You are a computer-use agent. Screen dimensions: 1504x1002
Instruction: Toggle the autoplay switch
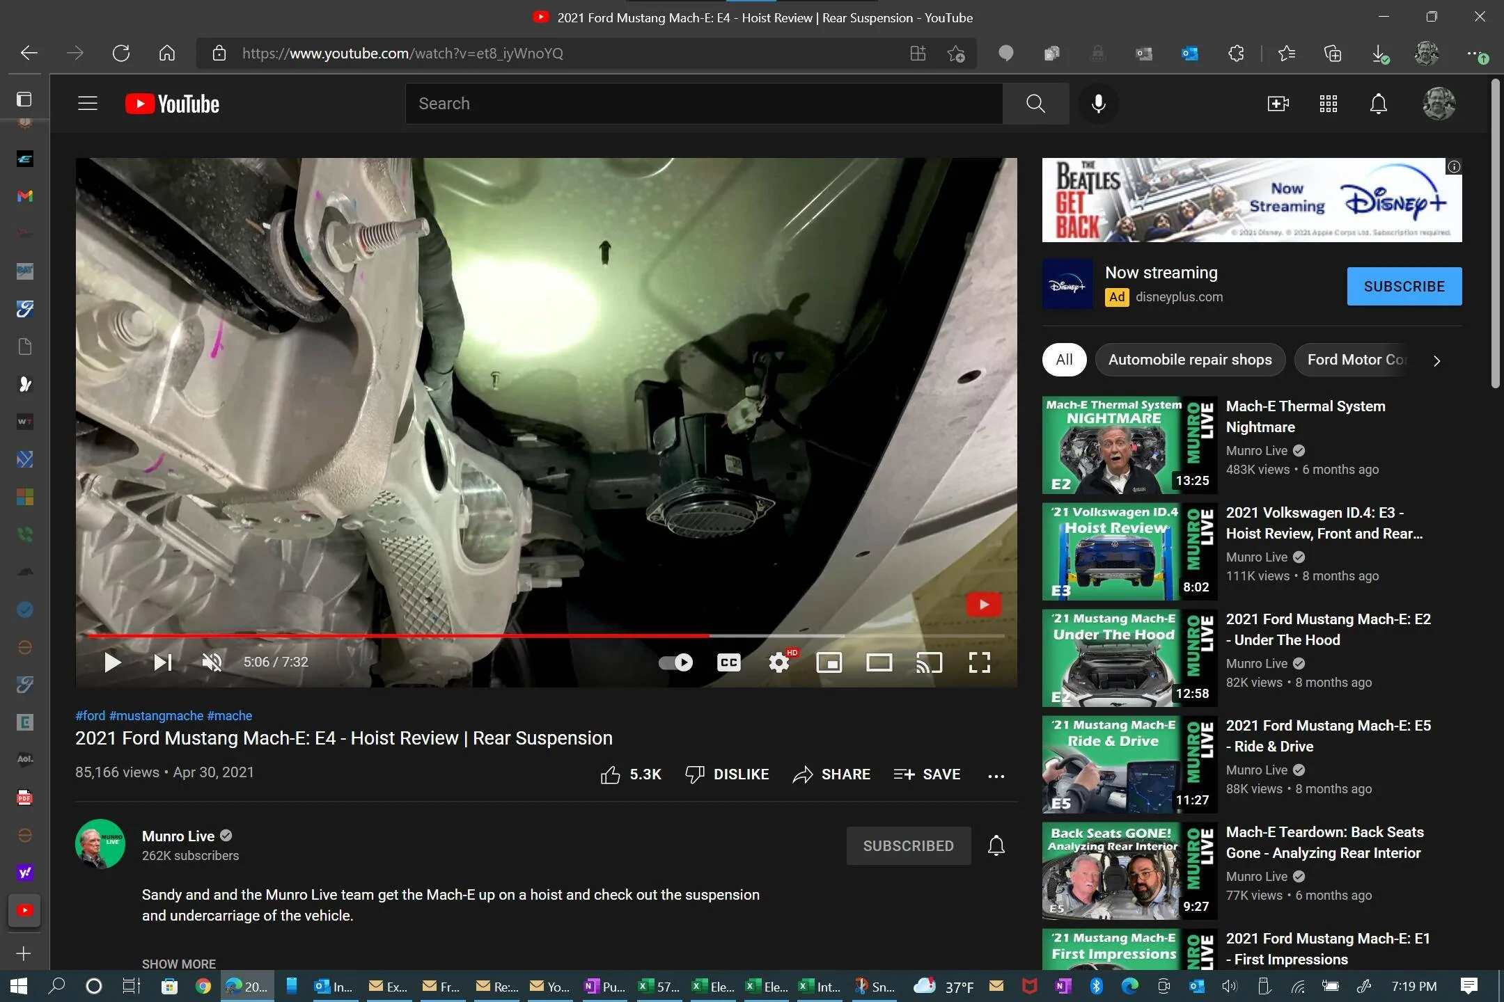tap(675, 662)
